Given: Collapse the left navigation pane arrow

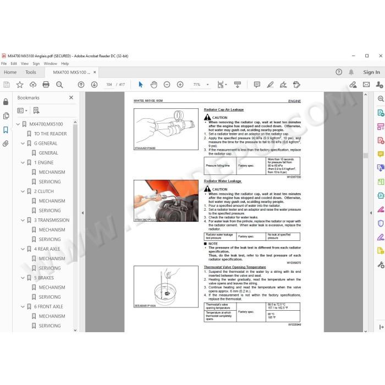Looking at the screenshot, I should pyautogui.click(x=82, y=213).
